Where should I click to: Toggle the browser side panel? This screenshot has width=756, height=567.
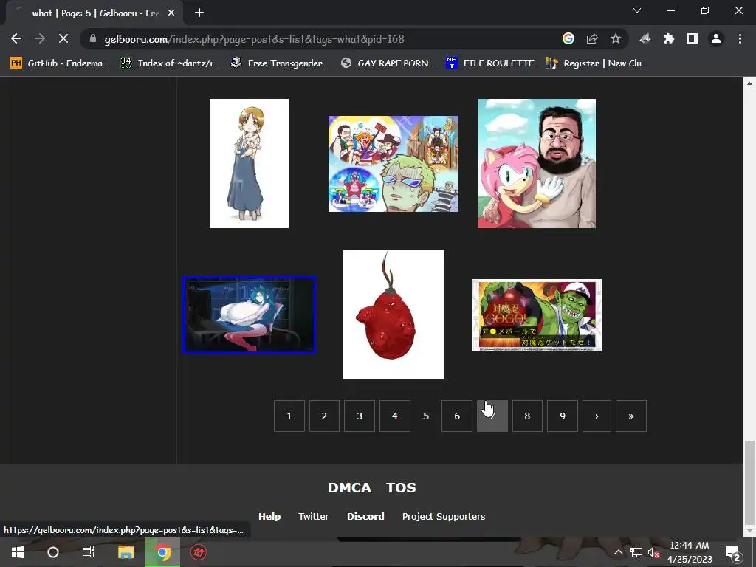(693, 38)
